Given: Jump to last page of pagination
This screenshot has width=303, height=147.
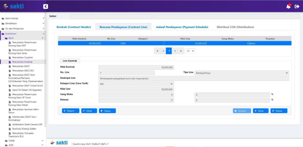Looking at the screenshot, I should (181, 51).
